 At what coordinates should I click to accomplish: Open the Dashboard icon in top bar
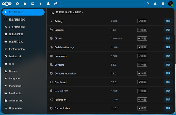(17, 4)
